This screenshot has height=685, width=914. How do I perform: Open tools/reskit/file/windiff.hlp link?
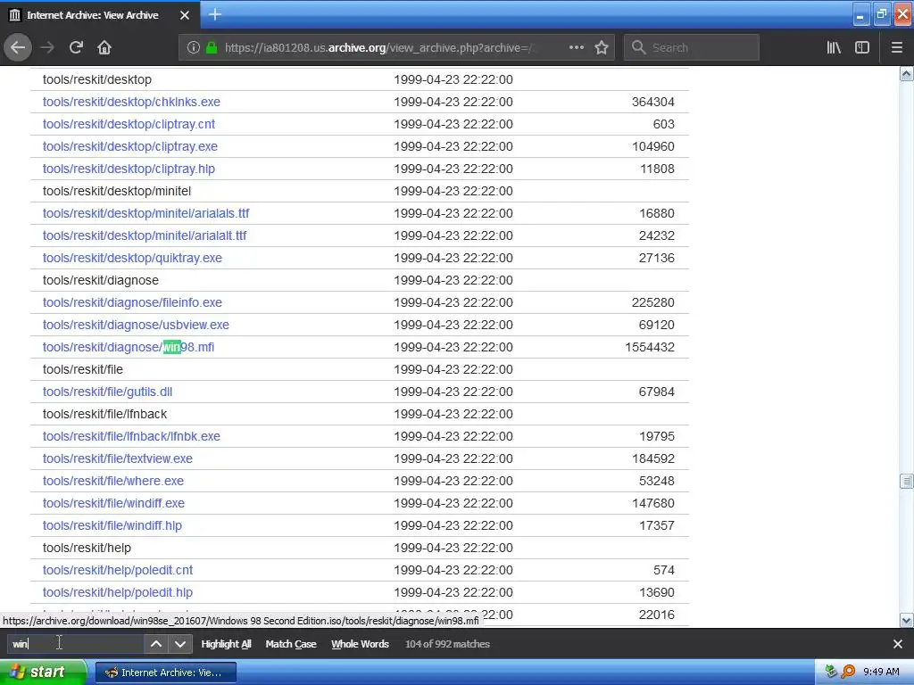click(112, 526)
